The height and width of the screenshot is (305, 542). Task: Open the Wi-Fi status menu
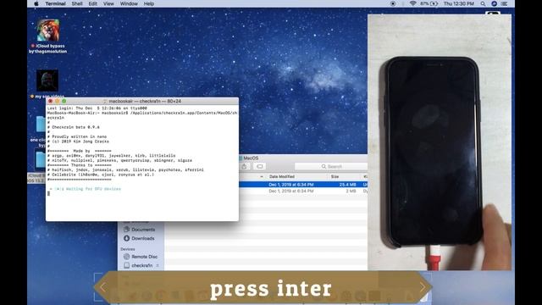point(412,3)
